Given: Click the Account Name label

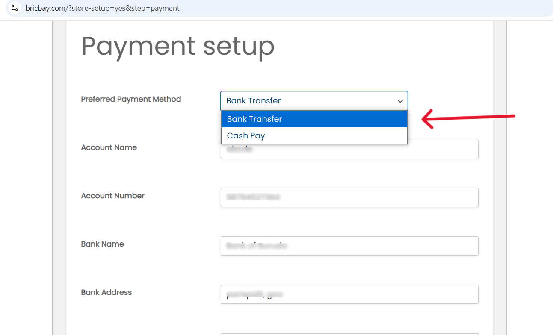Looking at the screenshot, I should 109,147.
